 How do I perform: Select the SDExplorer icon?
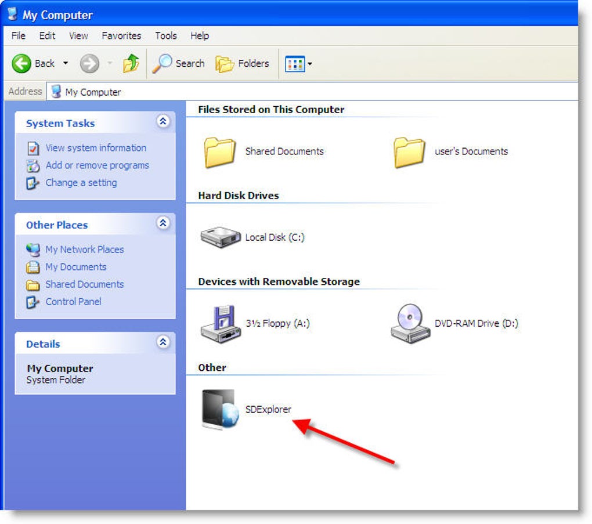click(x=221, y=410)
